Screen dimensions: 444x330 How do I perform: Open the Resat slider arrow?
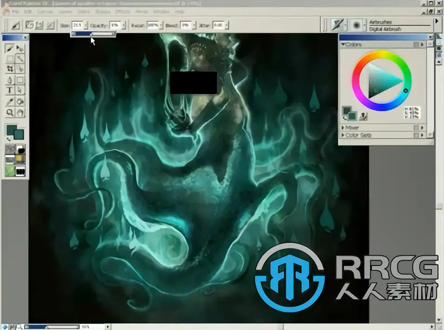coord(161,25)
